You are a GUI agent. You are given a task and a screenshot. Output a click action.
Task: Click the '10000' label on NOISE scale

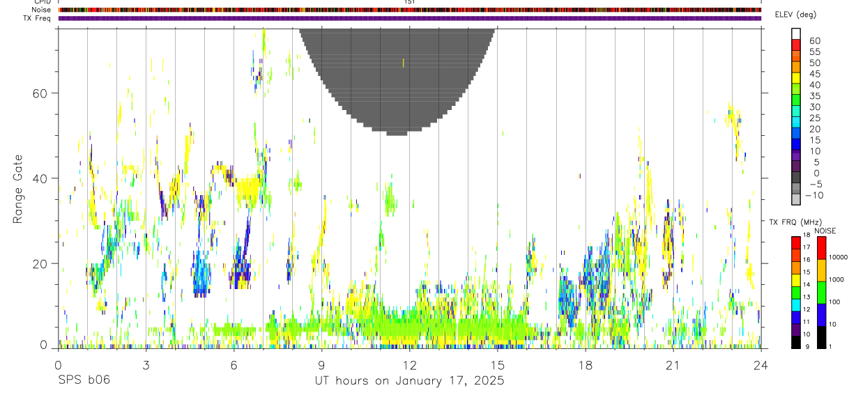tap(839, 257)
